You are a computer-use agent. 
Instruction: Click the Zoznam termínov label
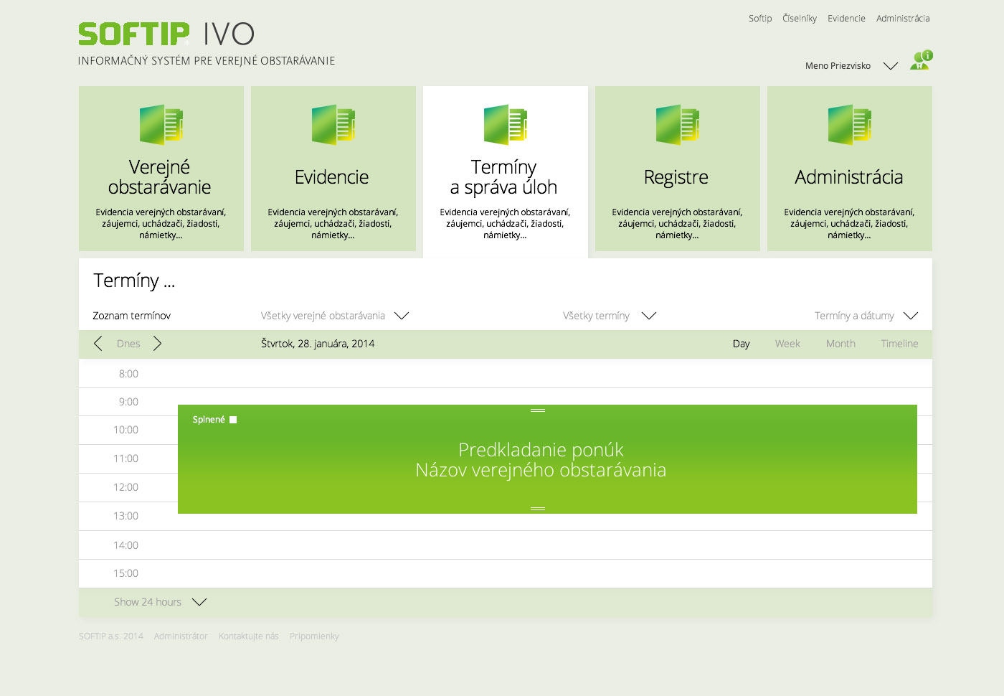coord(132,316)
